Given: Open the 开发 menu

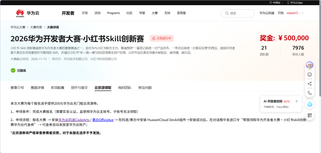Looking at the screenshot, I should [x=85, y=13].
